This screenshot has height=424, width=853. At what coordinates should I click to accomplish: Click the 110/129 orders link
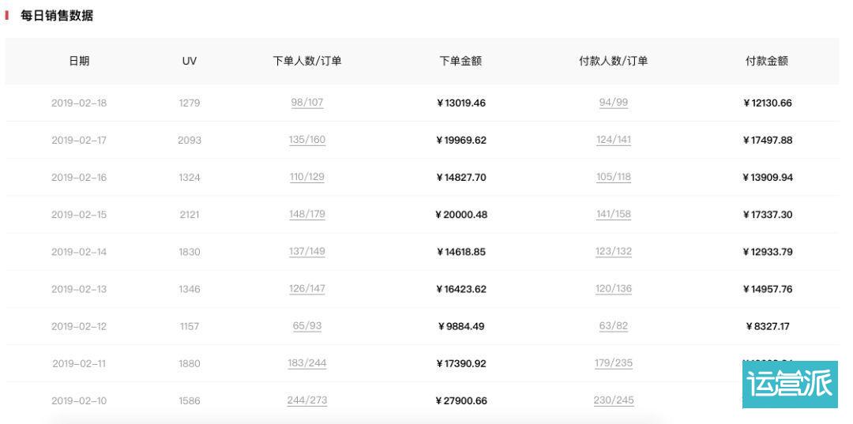(x=307, y=177)
